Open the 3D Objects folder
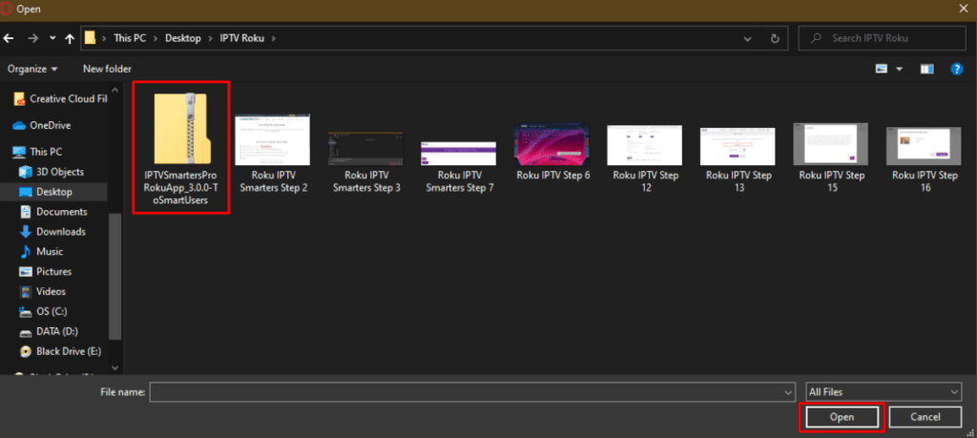Screen dimensions: 977x438 59,172
